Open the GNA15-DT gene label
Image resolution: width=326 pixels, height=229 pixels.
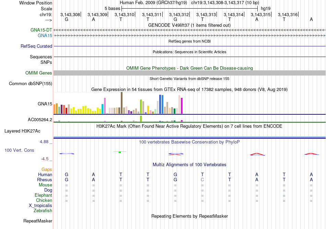41,30
